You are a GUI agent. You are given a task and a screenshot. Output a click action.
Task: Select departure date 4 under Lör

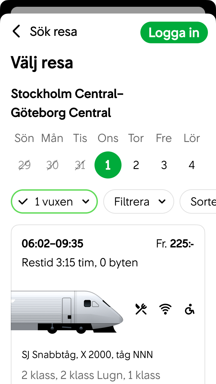(192, 165)
